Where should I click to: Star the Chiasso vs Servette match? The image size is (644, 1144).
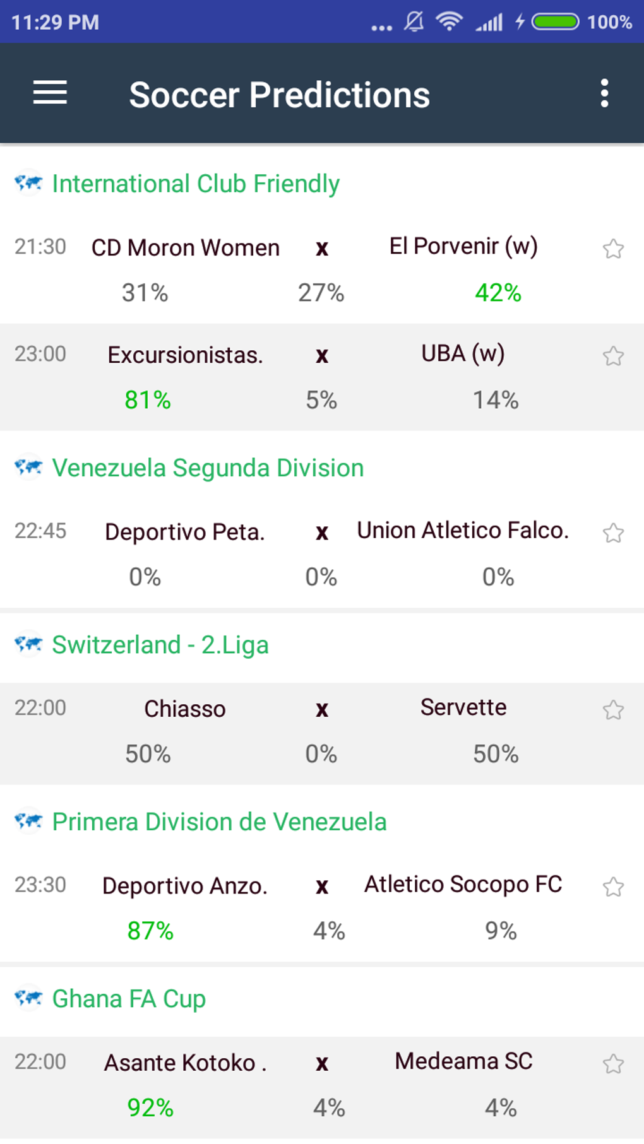pyautogui.click(x=613, y=710)
